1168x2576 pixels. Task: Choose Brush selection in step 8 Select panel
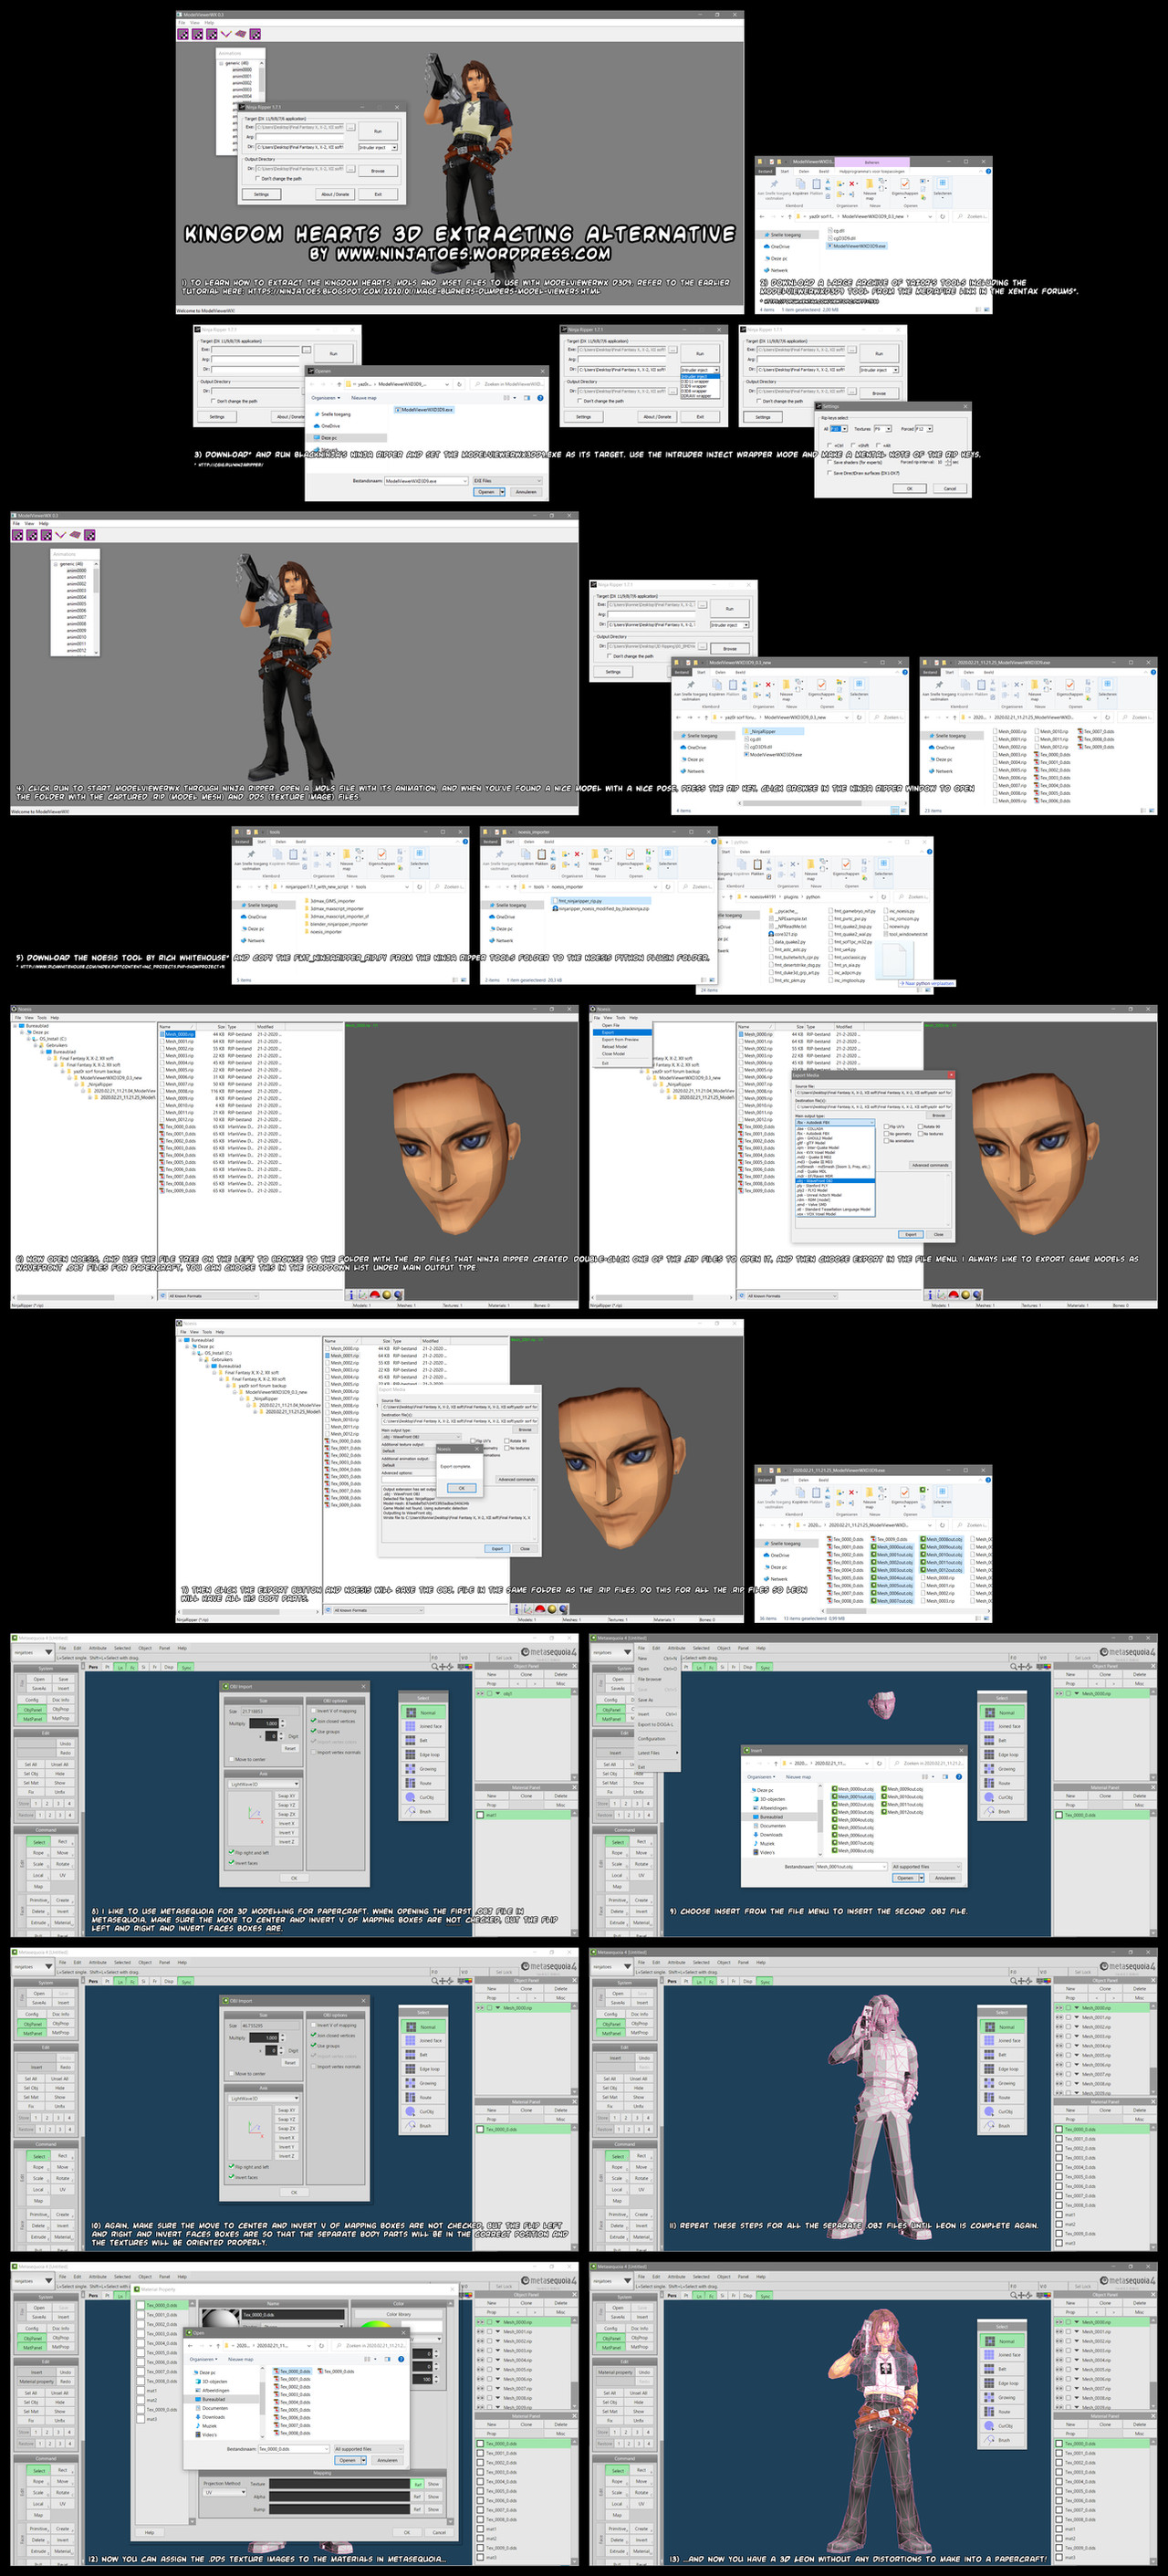coord(423,1811)
